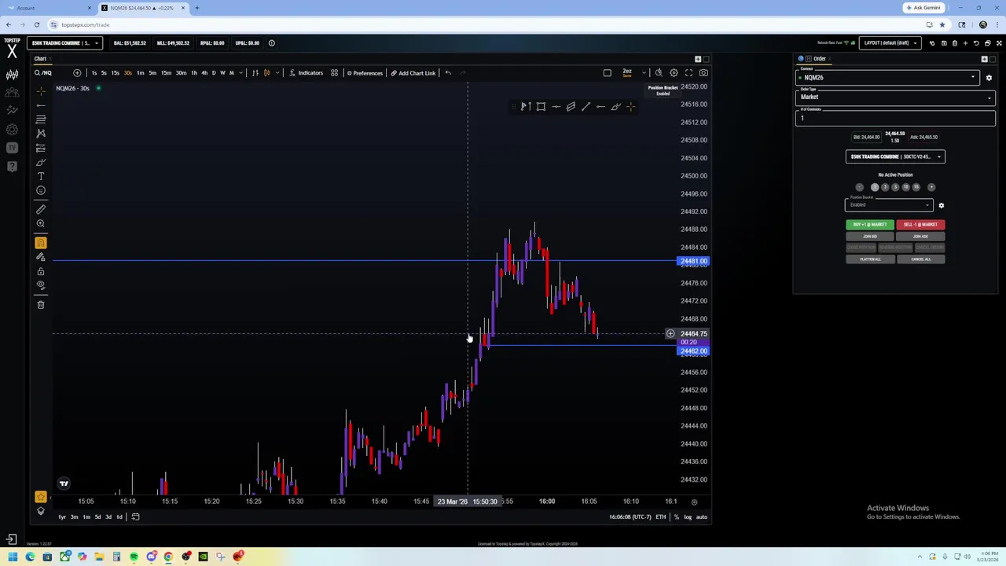
Task: Select the 1h timeframe
Action: [x=194, y=73]
